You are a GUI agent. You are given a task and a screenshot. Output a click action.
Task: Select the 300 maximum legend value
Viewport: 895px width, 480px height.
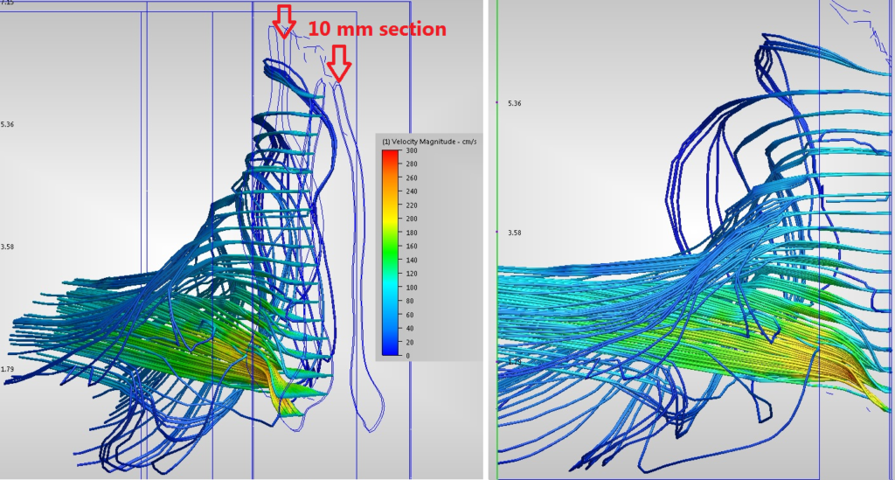pyautogui.click(x=413, y=151)
